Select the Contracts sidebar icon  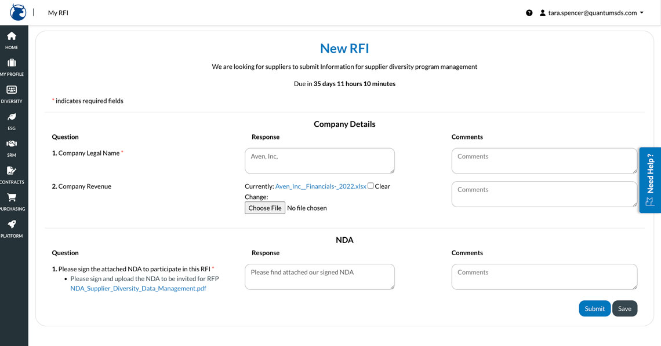point(11,174)
